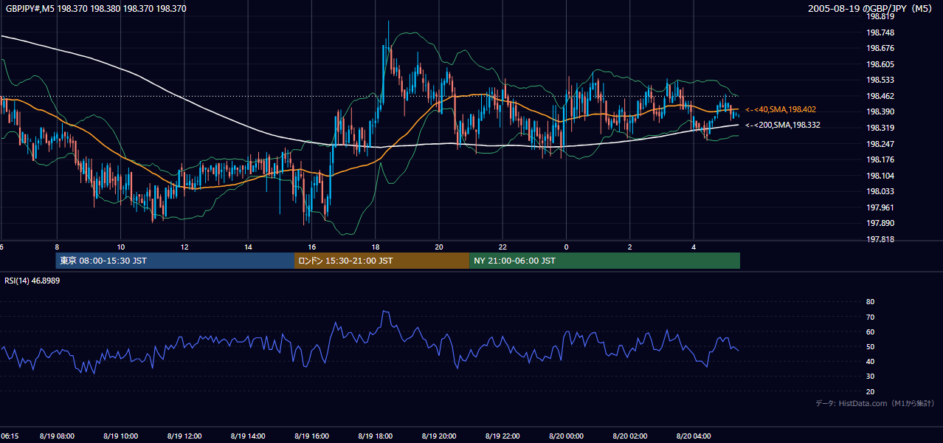This screenshot has width=943, height=443.
Task: Click hour label 10 under the price chart
Action: (120, 247)
